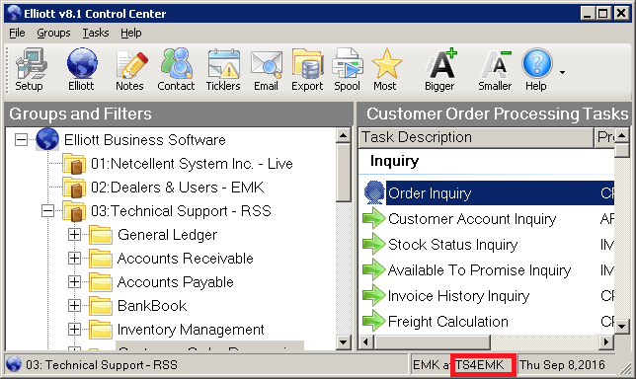
Task: Collapse the 03:Technical Support - RSS node
Action: pos(47,211)
